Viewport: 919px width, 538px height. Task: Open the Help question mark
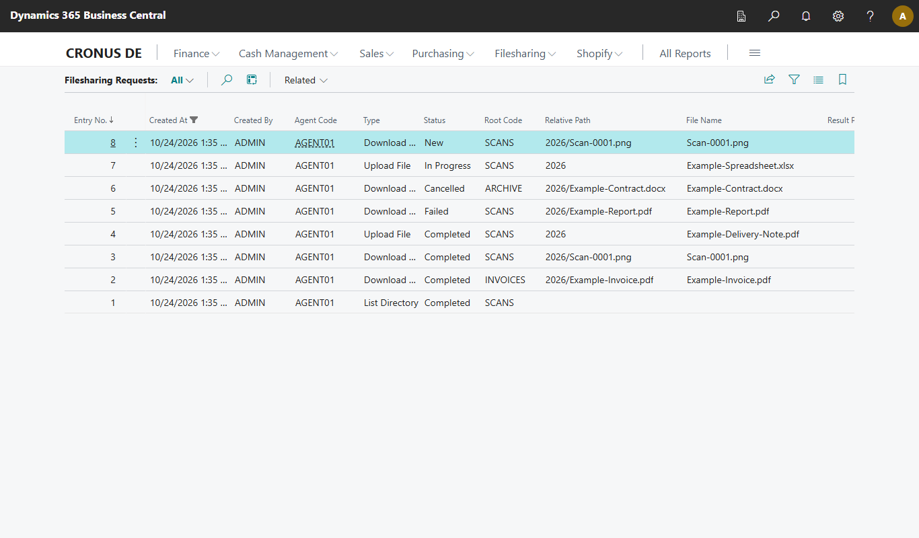tap(871, 15)
